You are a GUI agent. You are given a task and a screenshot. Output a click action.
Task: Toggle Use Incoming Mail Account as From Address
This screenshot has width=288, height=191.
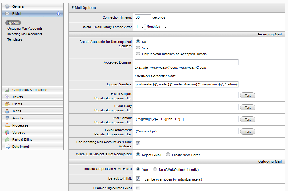coord(138,143)
